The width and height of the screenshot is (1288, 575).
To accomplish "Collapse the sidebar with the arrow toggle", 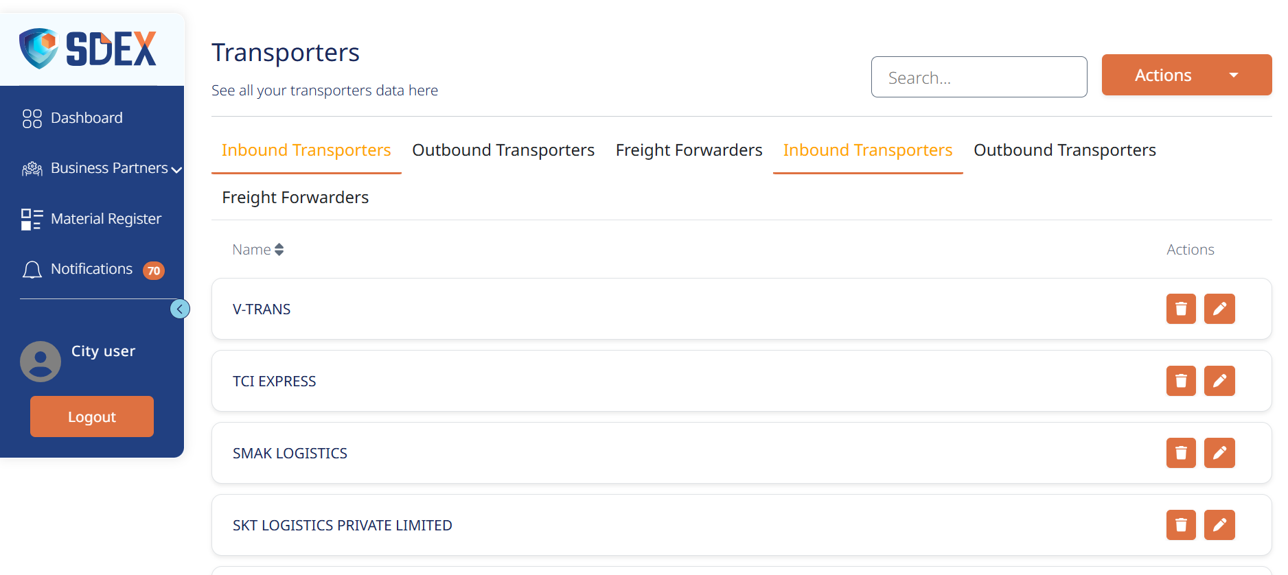I will [180, 309].
